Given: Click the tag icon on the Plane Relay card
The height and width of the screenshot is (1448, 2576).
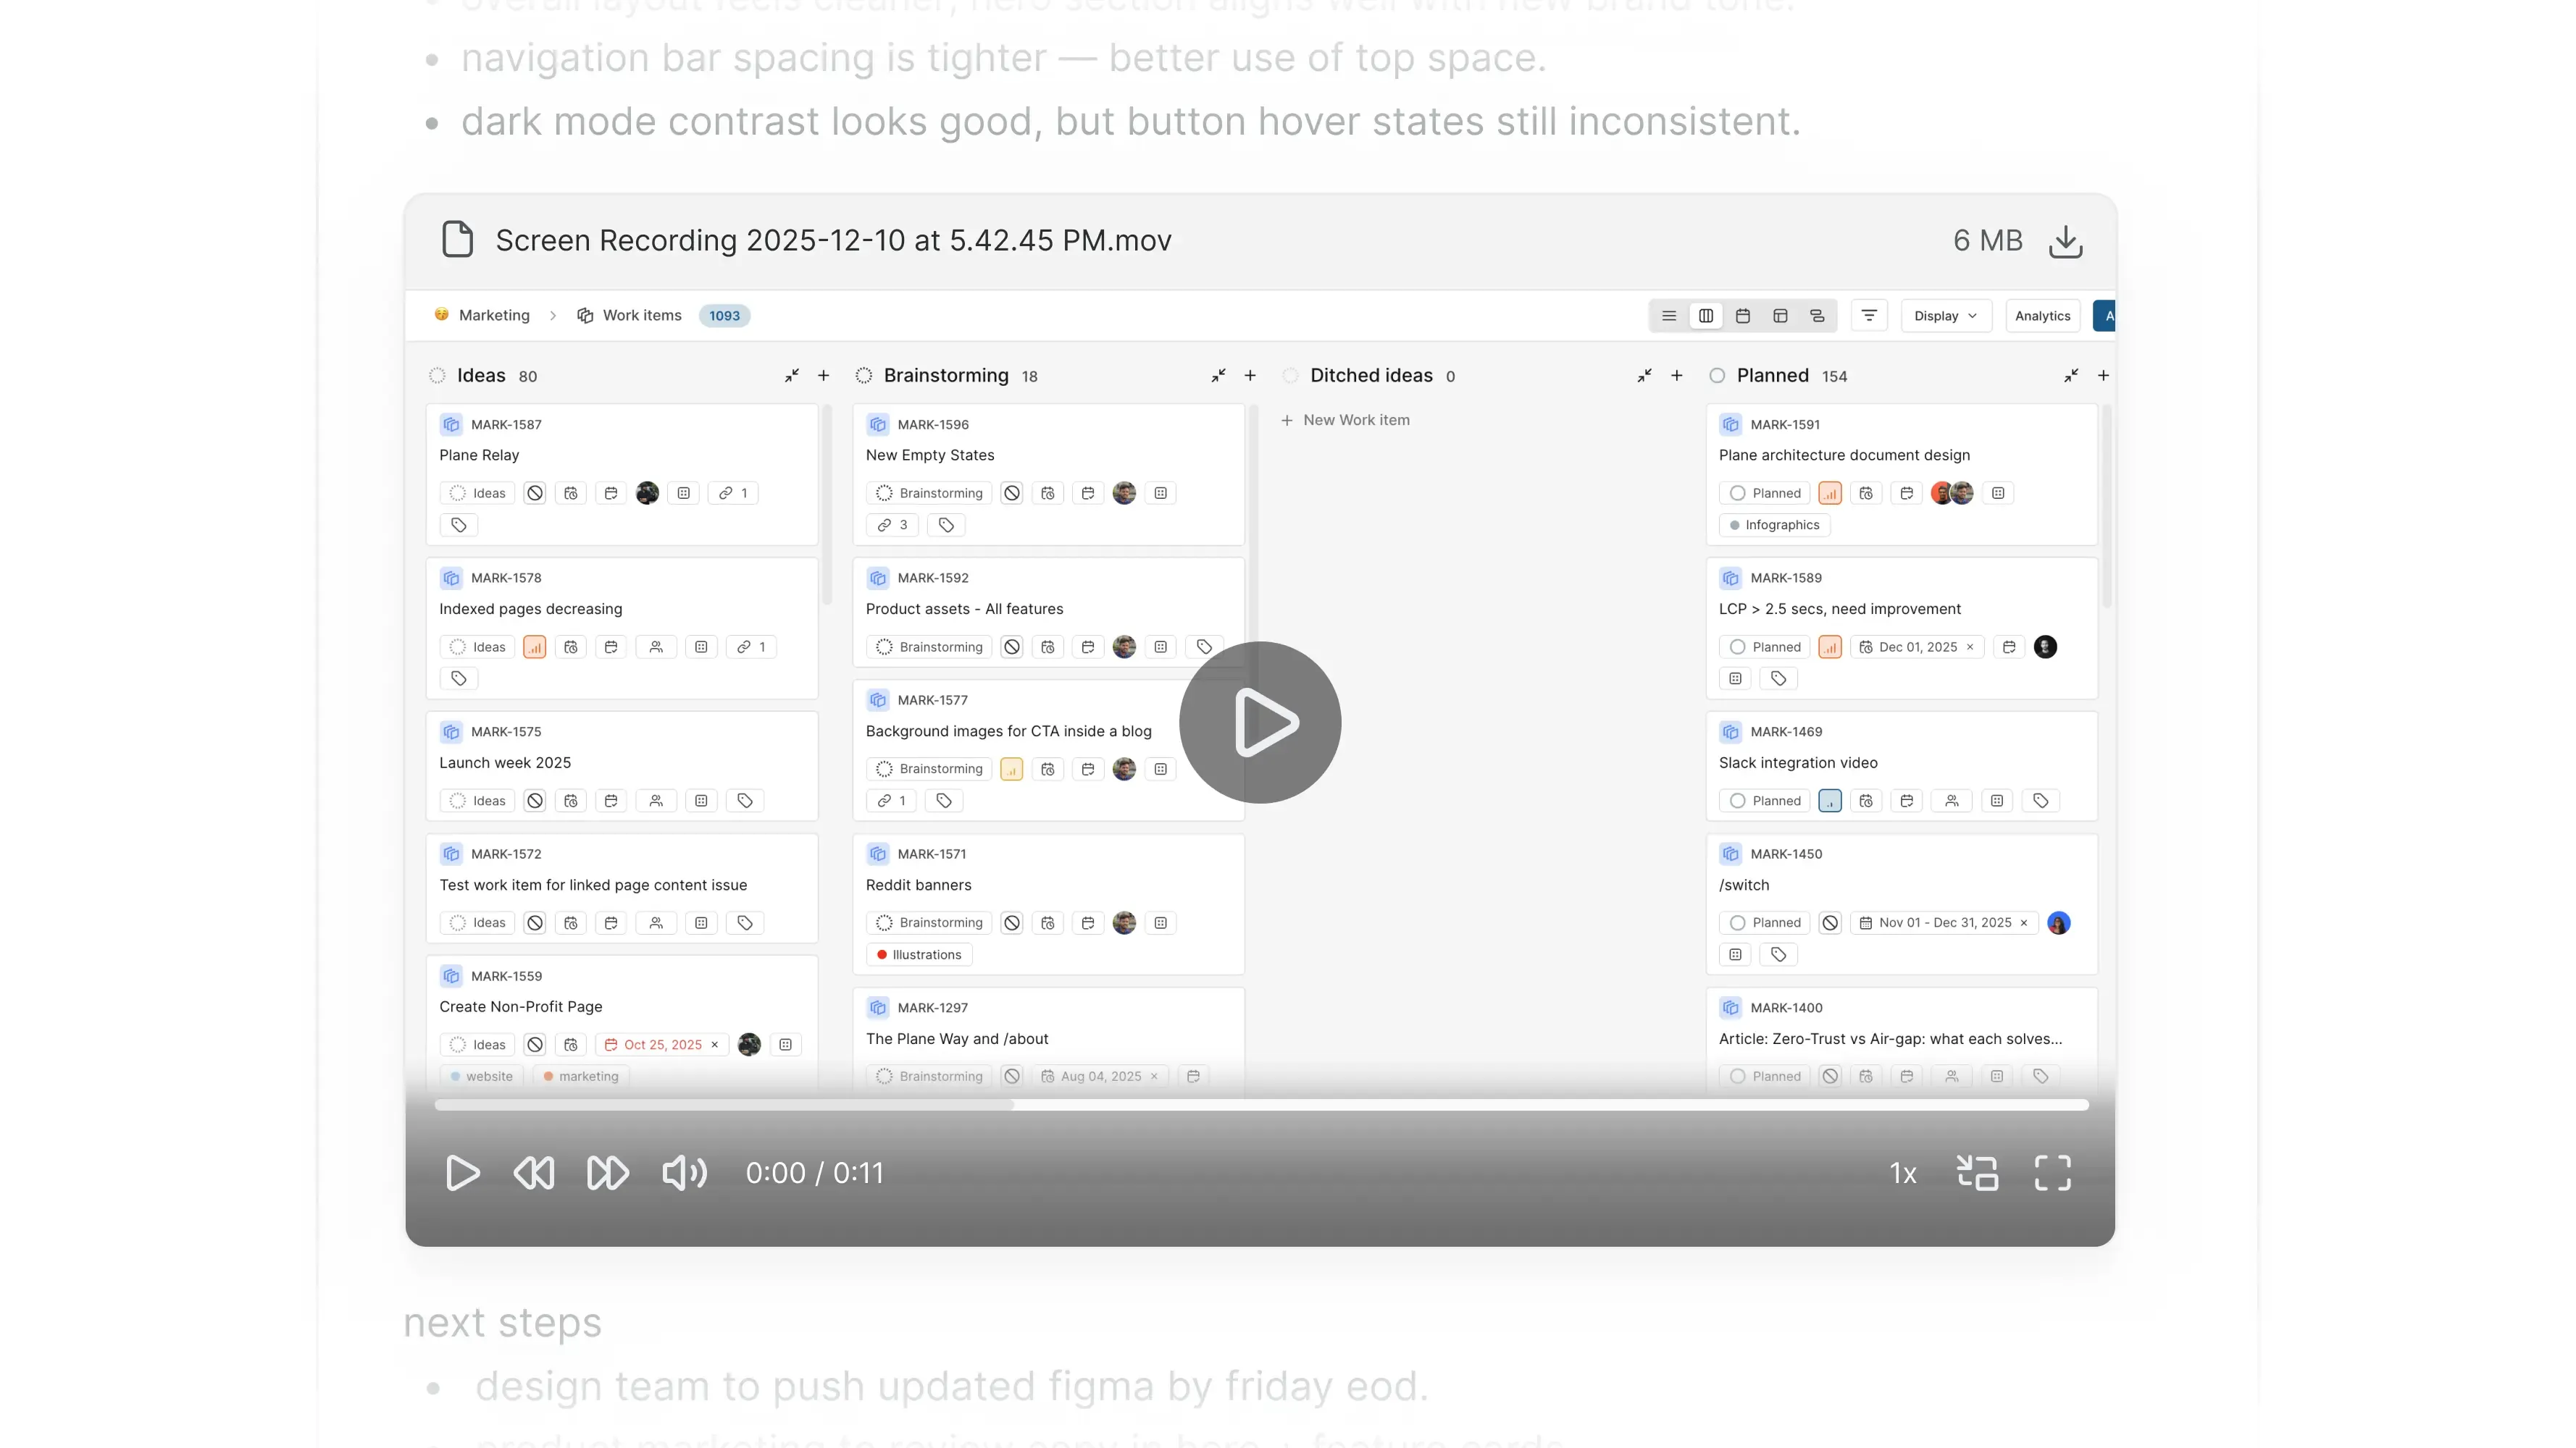Looking at the screenshot, I should [x=459, y=525].
